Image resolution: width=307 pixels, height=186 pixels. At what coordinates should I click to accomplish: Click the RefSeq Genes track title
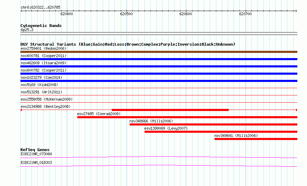(35, 150)
